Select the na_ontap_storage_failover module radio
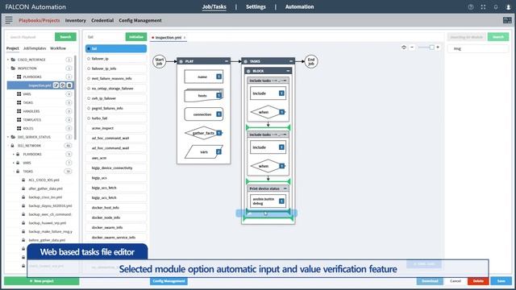Image resolution: width=516 pixels, height=290 pixels. click(x=89, y=89)
